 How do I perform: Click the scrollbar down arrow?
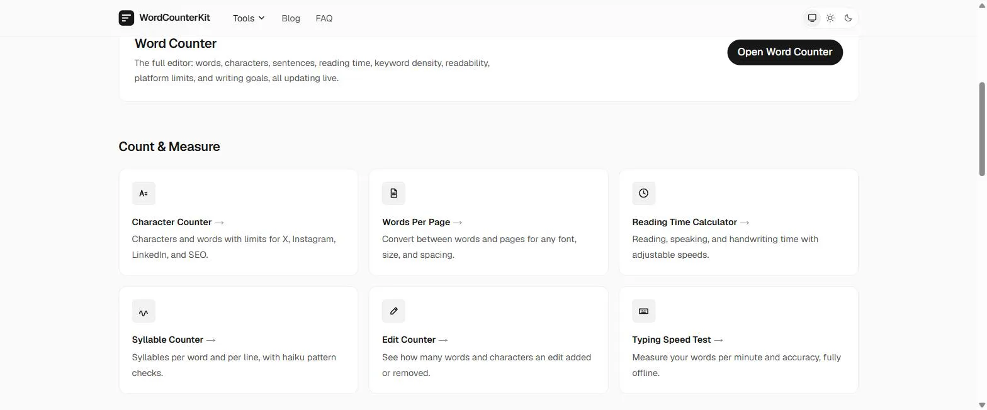coord(981,406)
